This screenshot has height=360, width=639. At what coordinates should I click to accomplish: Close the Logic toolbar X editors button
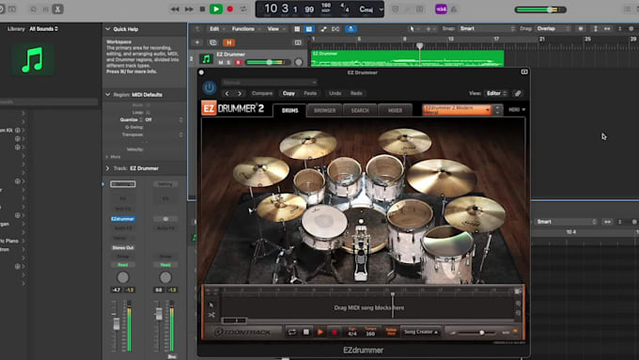pyautogui.click(x=57, y=9)
